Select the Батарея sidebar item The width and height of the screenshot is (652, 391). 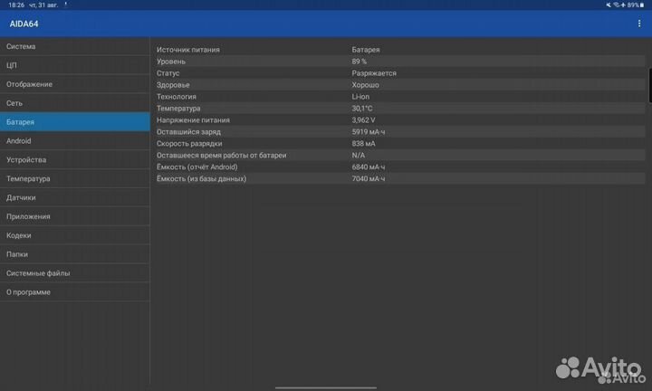click(x=75, y=122)
